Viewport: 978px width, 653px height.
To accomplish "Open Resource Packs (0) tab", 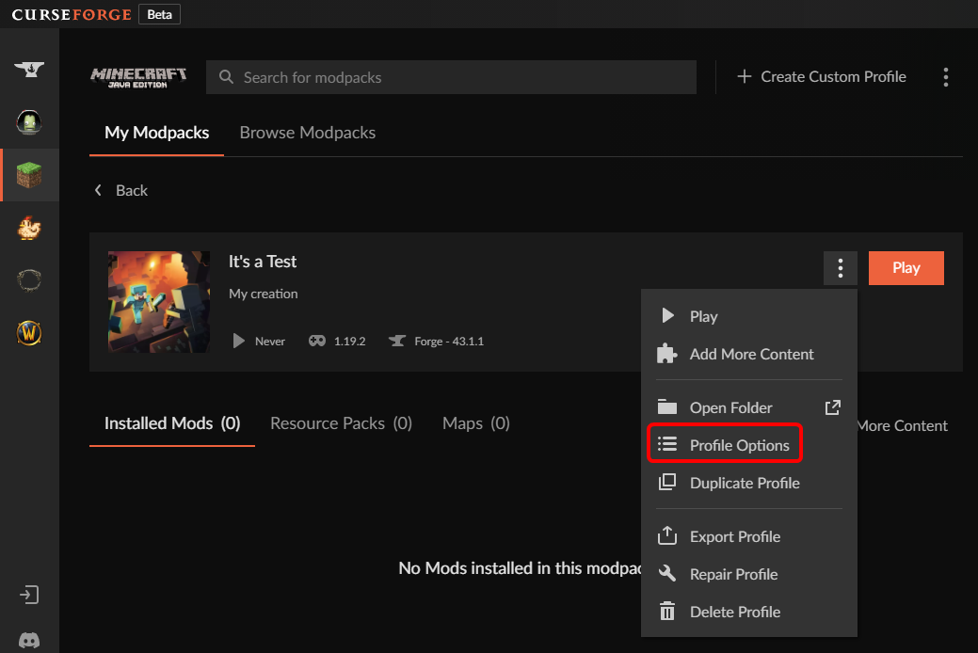I will pyautogui.click(x=341, y=423).
